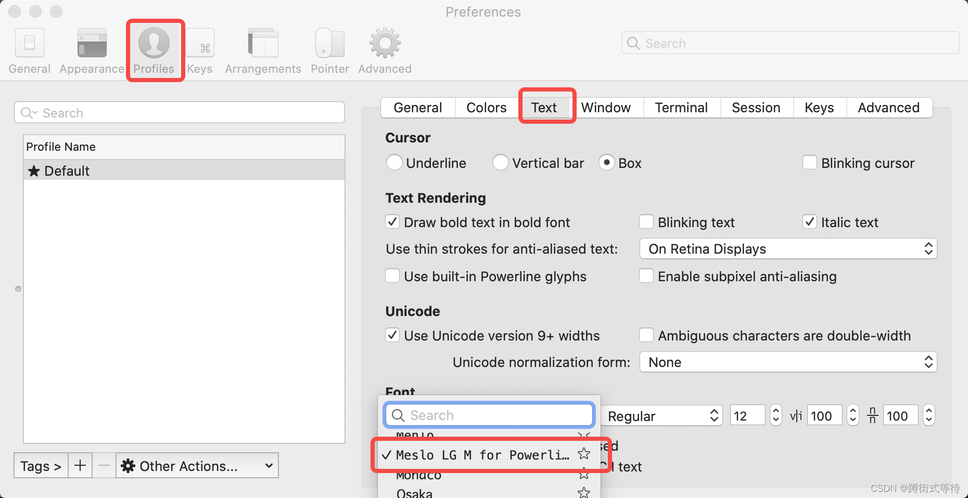Focus the profile Search field
Image resolution: width=968 pixels, height=498 pixels.
(180, 112)
